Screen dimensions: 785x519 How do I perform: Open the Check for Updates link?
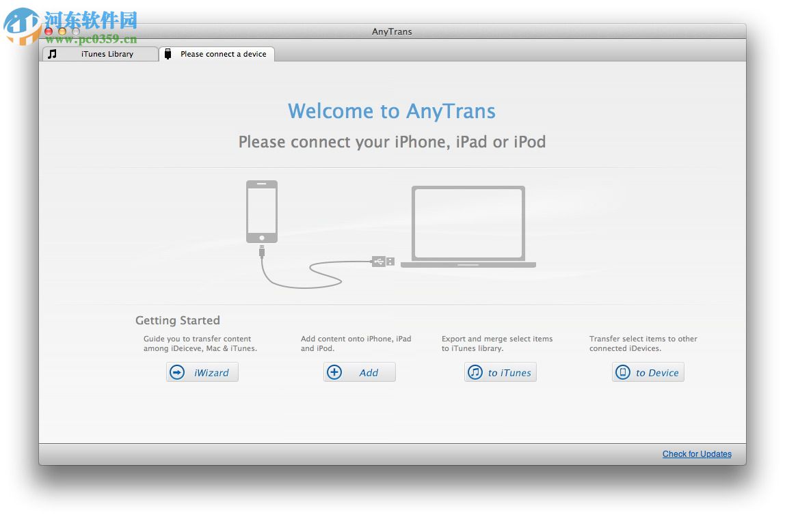coord(696,453)
